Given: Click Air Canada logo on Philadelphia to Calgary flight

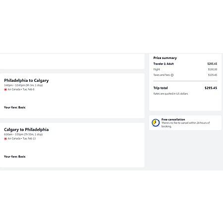Looking at the screenshot, I should tap(5, 90).
